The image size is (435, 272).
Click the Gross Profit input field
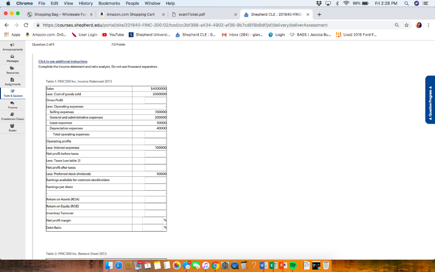coord(155,100)
